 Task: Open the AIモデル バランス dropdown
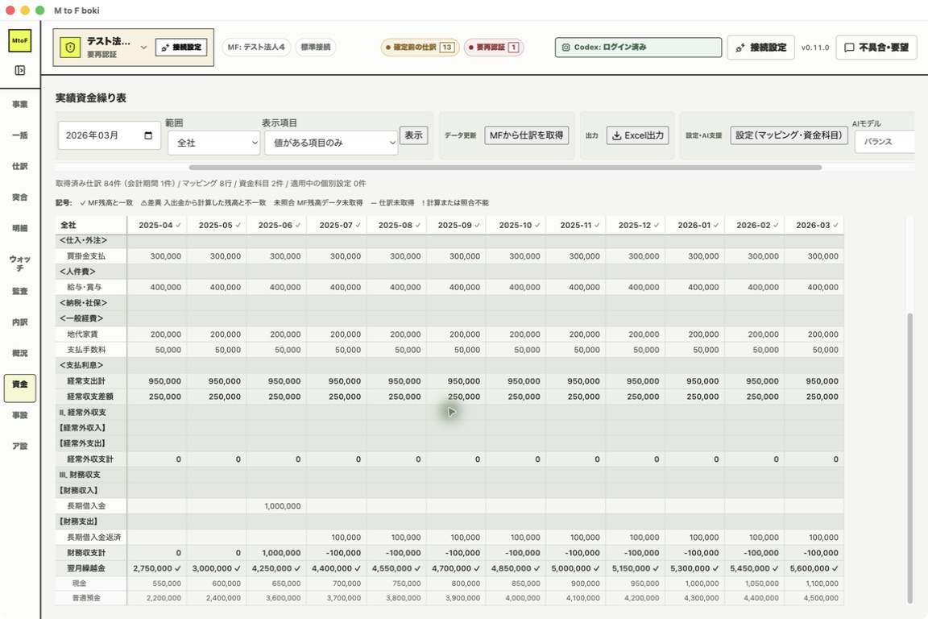(x=884, y=142)
